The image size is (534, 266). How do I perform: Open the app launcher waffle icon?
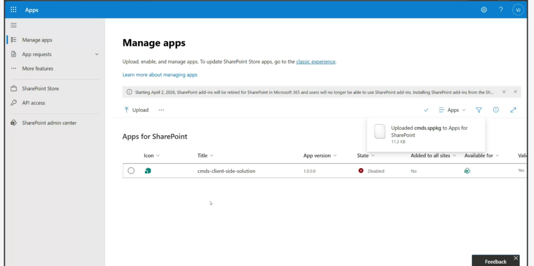point(14,10)
